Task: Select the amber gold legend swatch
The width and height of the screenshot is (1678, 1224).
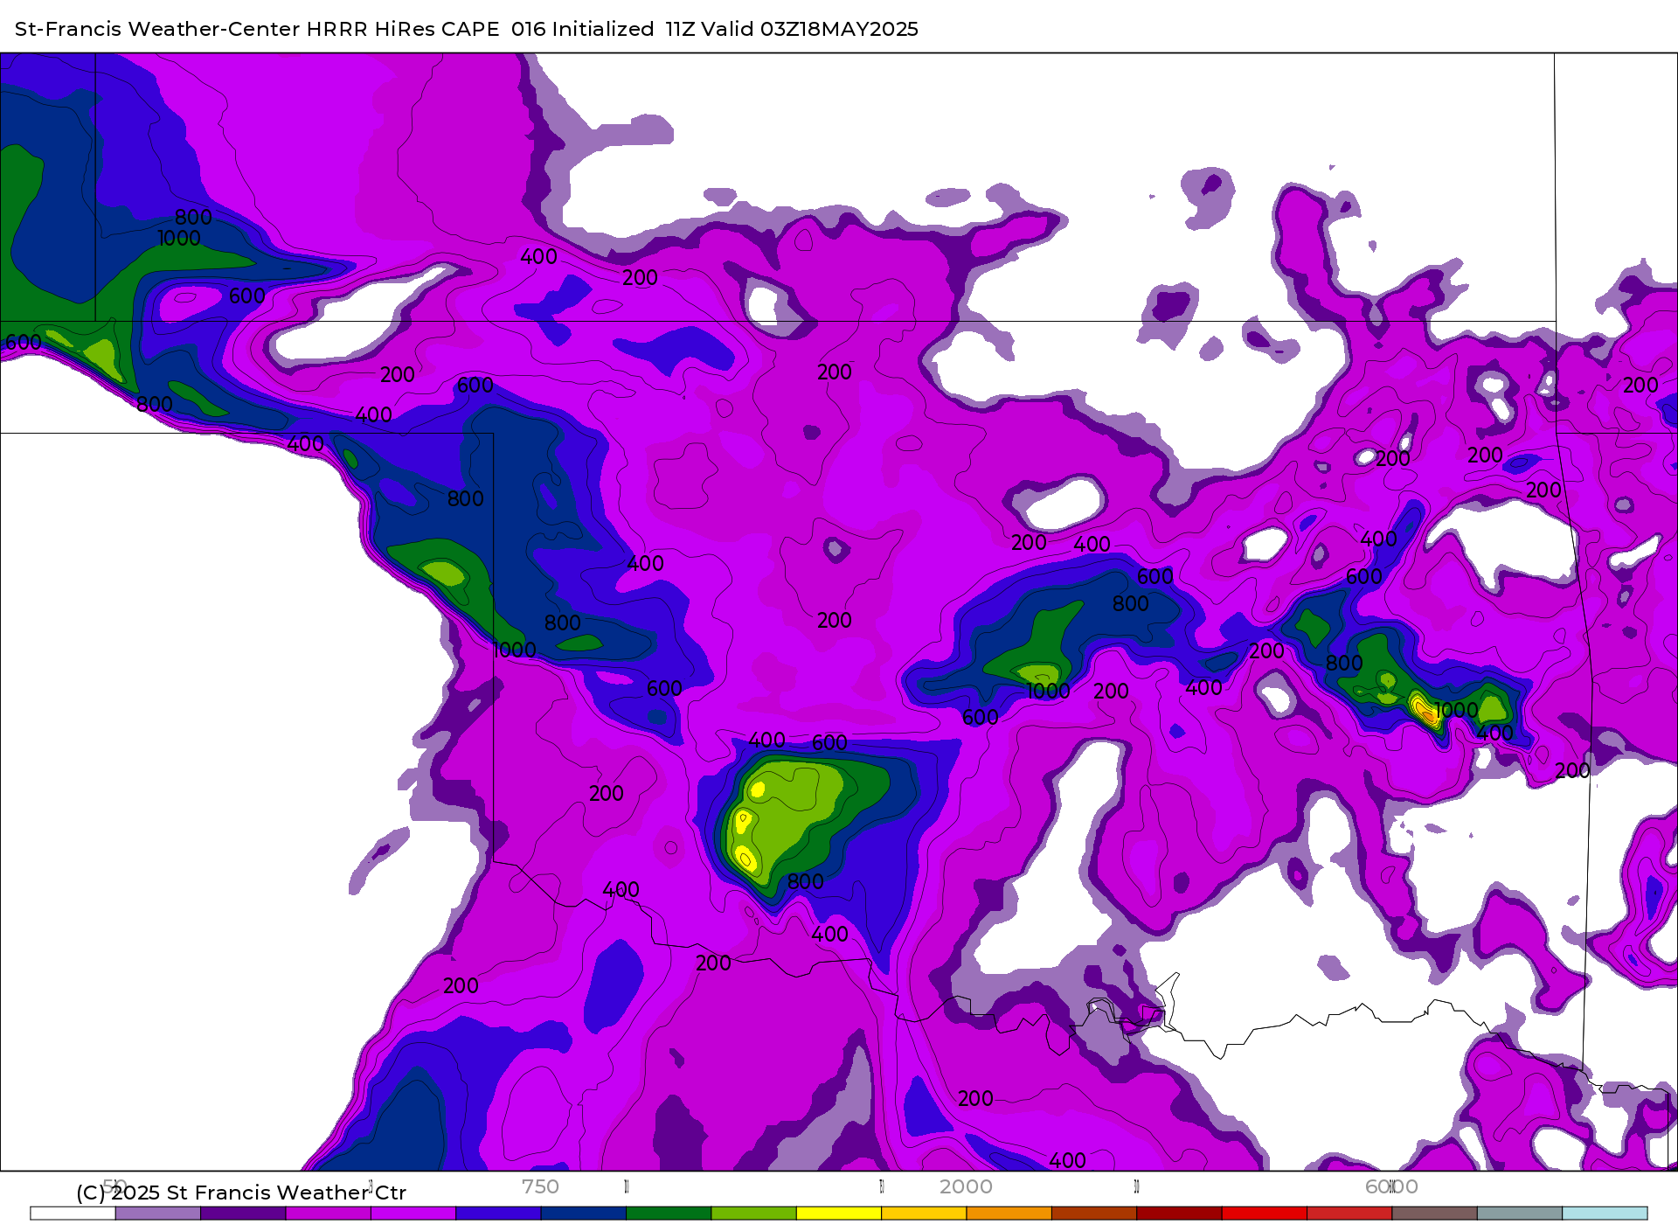Action: 924,1214
